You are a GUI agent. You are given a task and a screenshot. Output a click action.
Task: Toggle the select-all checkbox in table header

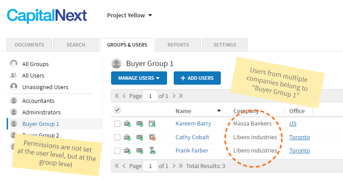pyautogui.click(x=117, y=110)
